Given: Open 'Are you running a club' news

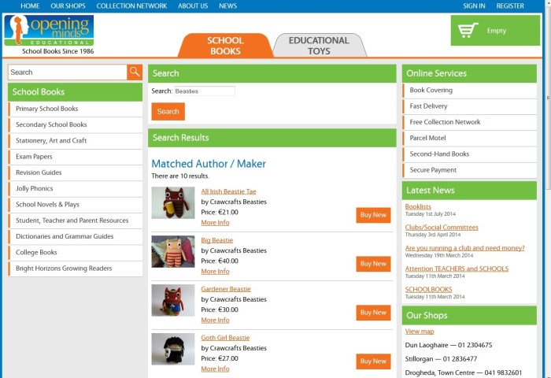Looking at the screenshot, I should click(x=465, y=248).
